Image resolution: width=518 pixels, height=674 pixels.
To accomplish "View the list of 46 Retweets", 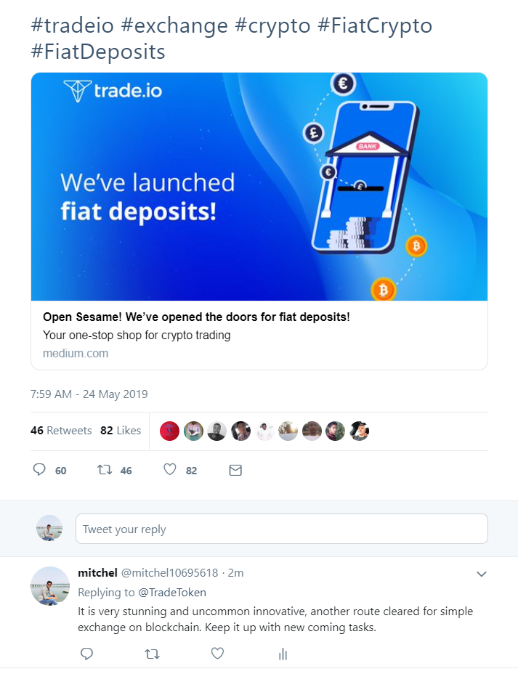I will click(x=61, y=431).
